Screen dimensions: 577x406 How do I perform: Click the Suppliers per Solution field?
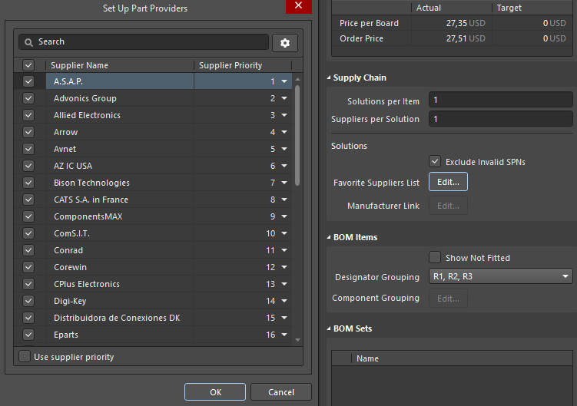[500, 119]
